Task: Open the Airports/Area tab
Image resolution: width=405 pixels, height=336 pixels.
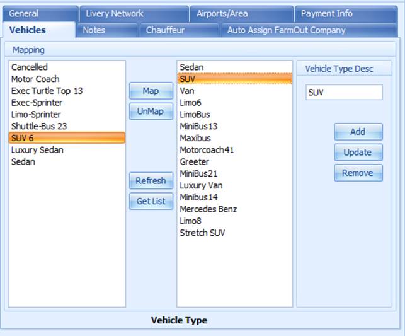Action: pyautogui.click(x=241, y=14)
